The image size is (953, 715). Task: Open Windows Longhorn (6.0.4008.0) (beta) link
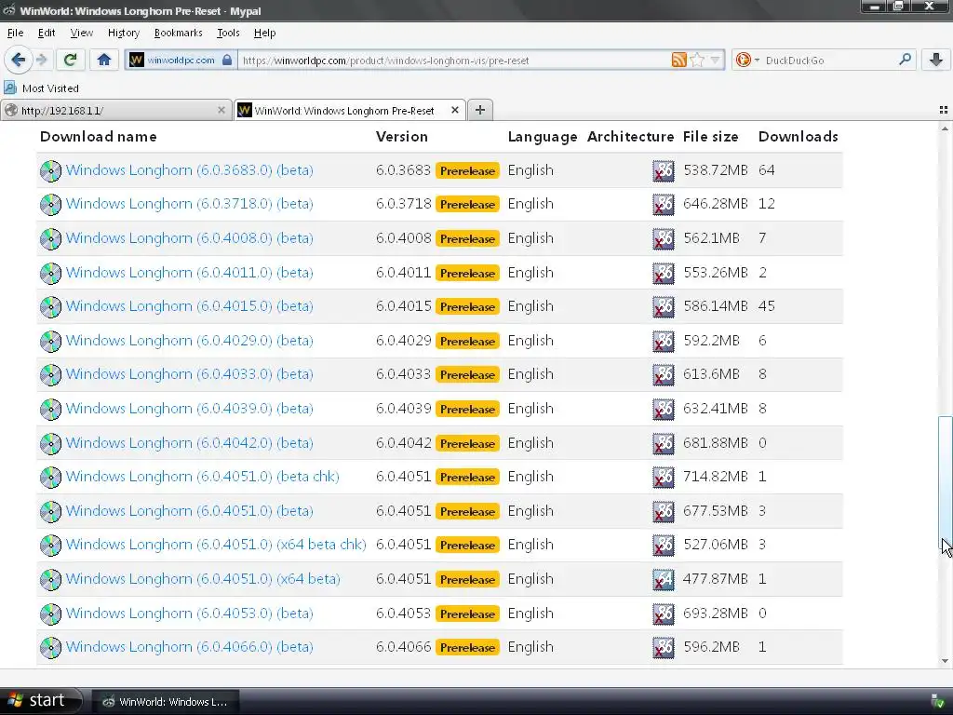(190, 238)
